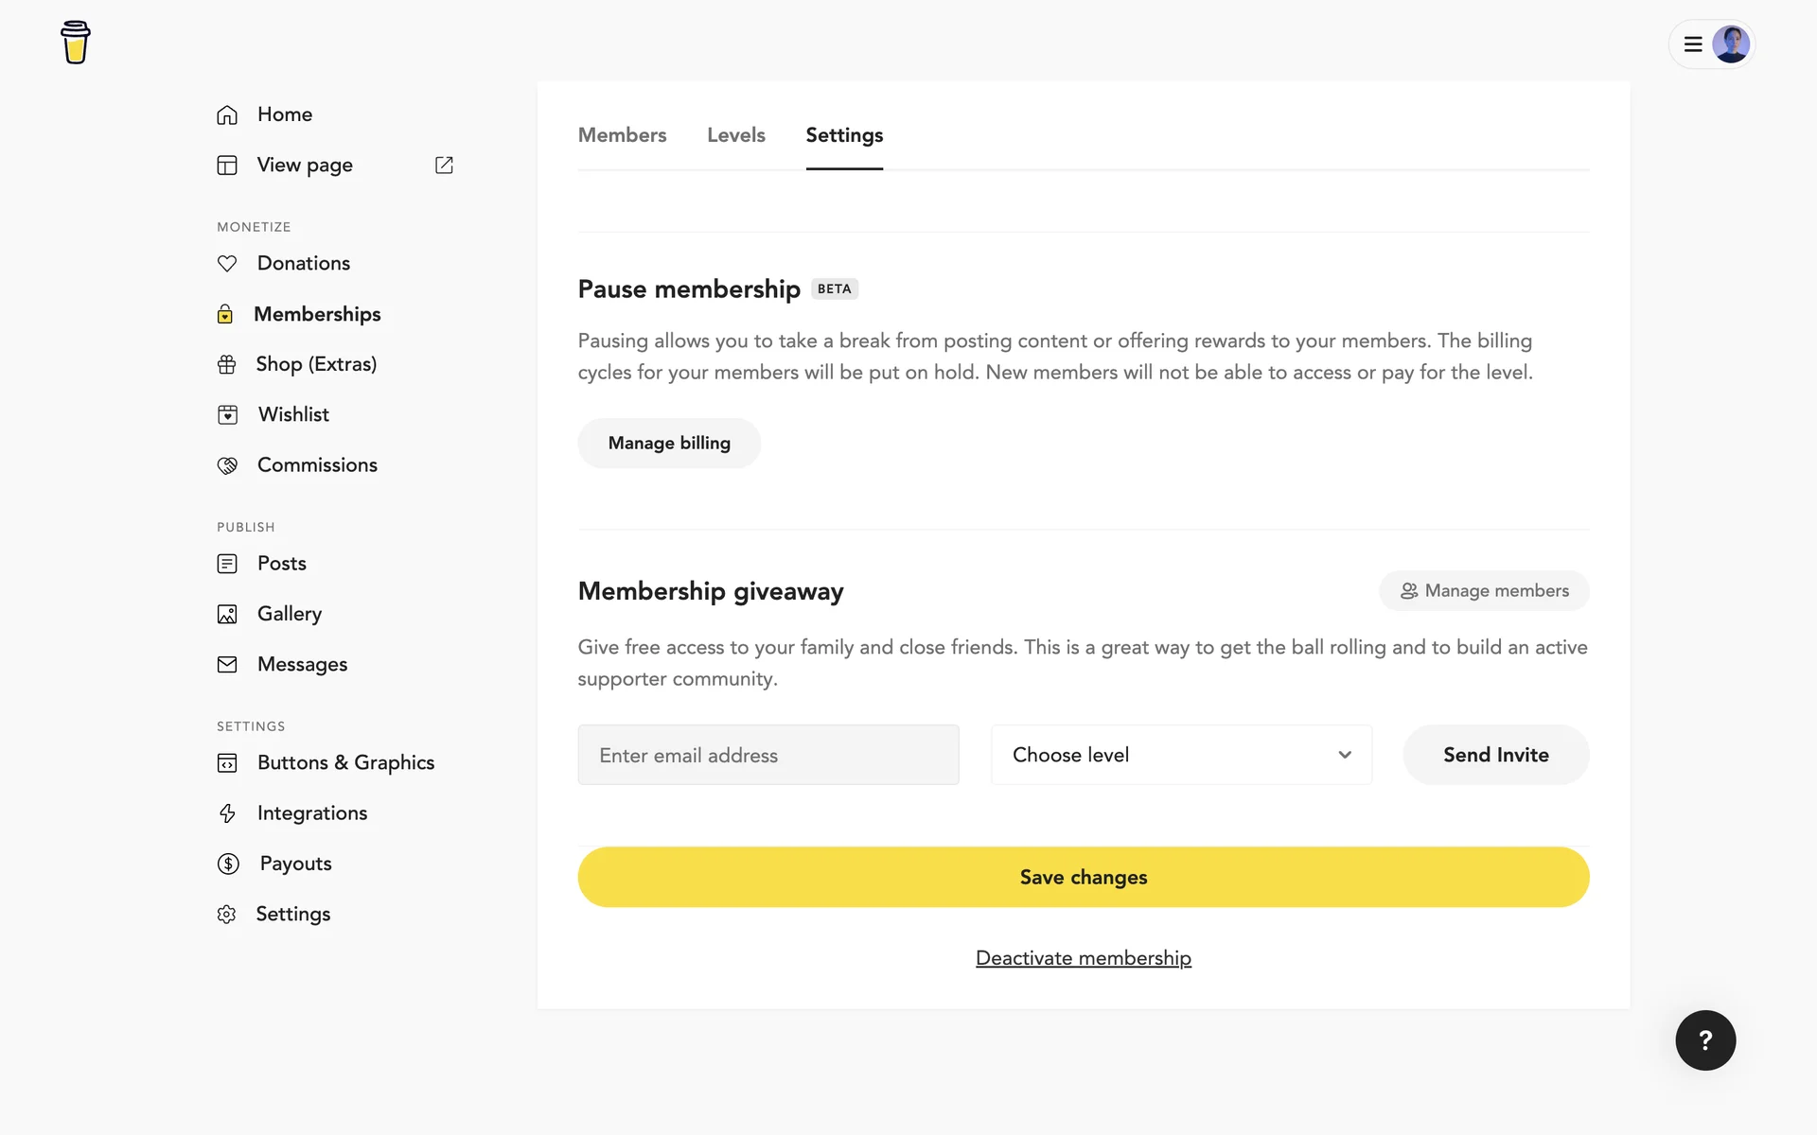The image size is (1817, 1135).
Task: Click the Shop (Extras) gift icon
Action: [x=227, y=364]
